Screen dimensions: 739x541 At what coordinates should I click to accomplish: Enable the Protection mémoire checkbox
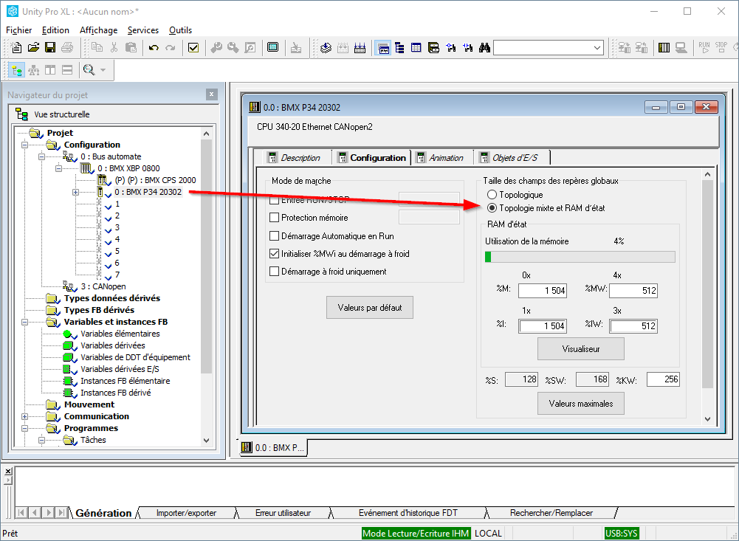pos(275,218)
